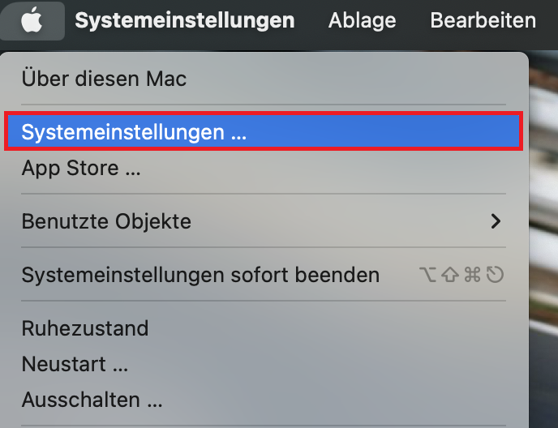Viewport: 558px width, 428px height.
Task: Open the bold Systemeinstellungen app menu
Action: (x=184, y=20)
